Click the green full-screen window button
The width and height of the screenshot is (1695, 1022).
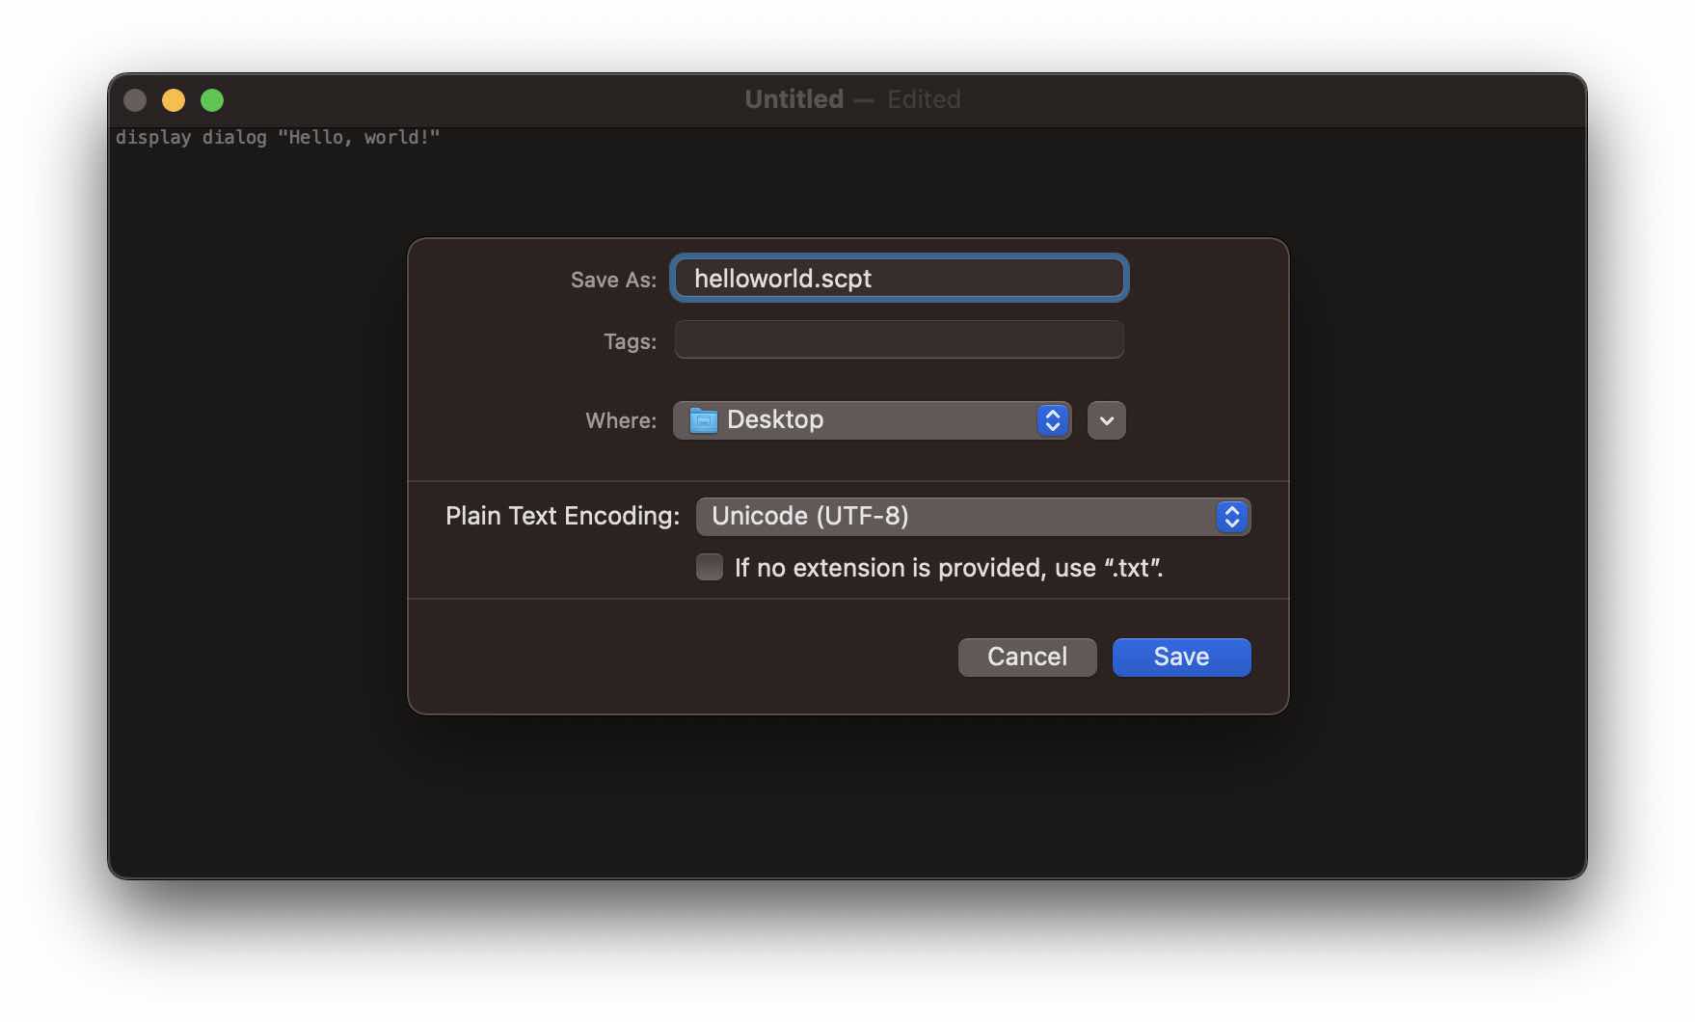tap(212, 99)
